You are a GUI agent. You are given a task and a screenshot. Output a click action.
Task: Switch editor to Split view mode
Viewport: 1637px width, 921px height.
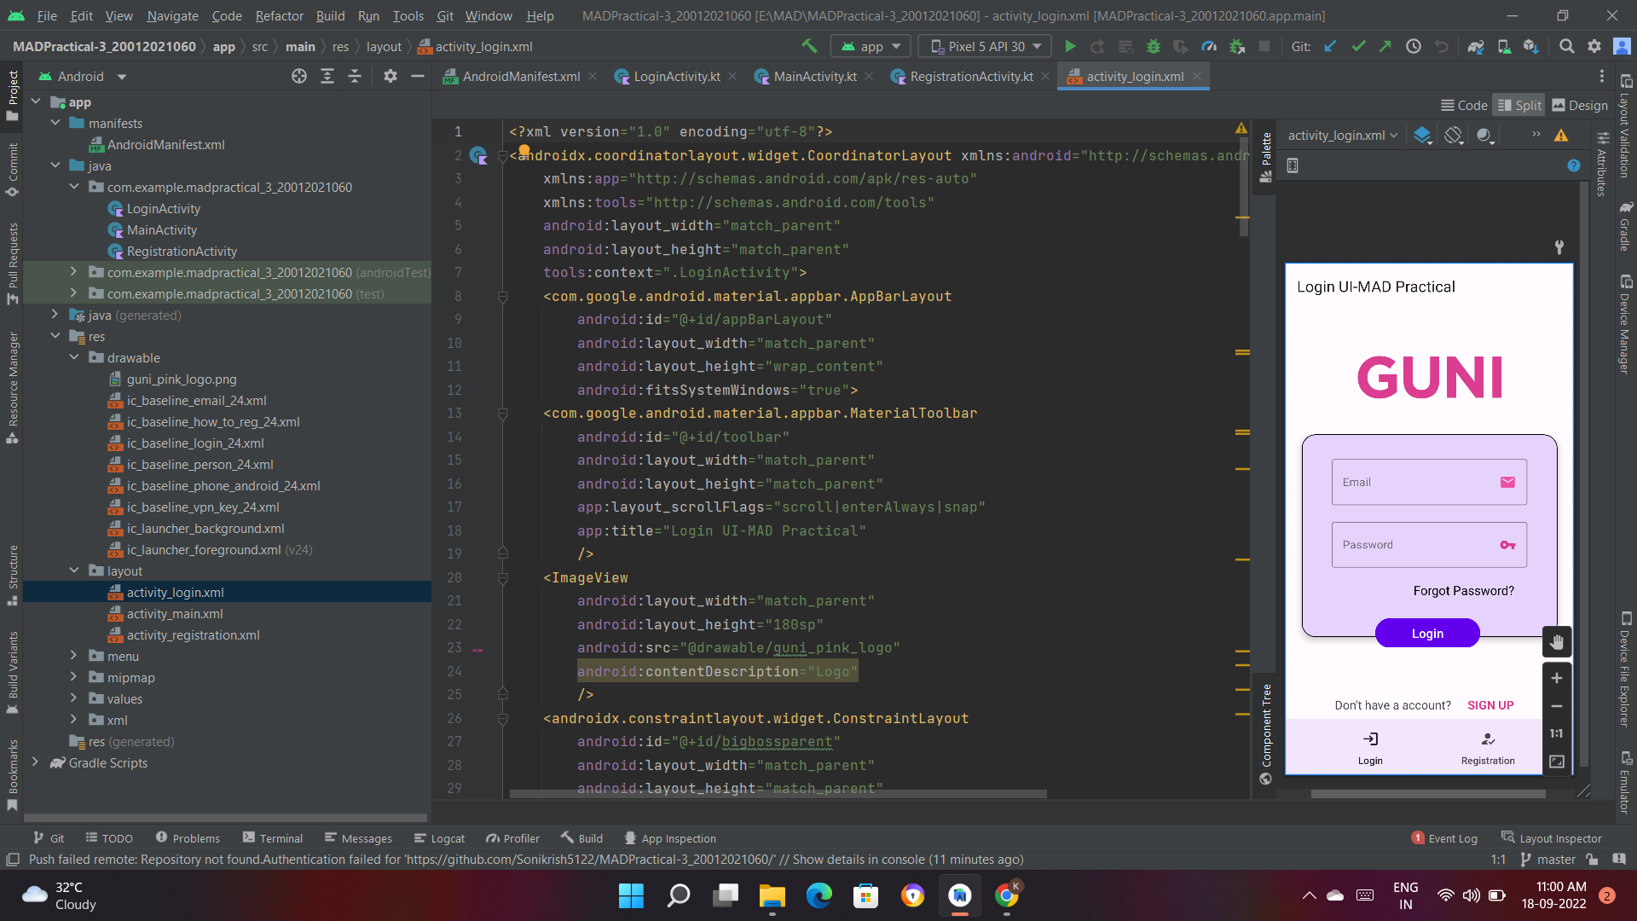tap(1519, 106)
